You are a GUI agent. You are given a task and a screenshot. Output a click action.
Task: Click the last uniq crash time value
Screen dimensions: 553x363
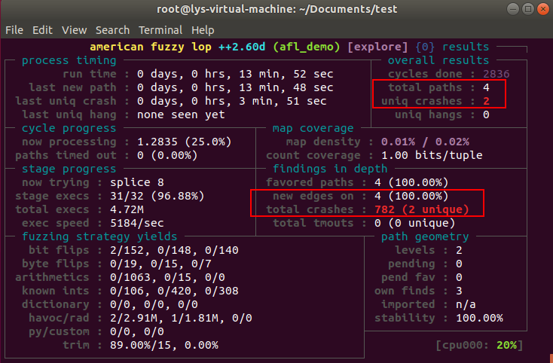coord(232,101)
